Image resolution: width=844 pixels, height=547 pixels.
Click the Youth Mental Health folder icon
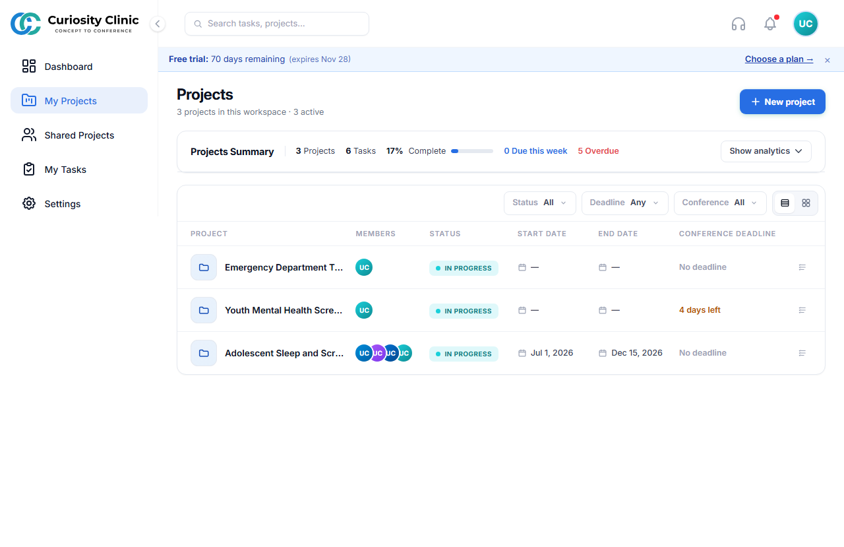[x=204, y=310]
